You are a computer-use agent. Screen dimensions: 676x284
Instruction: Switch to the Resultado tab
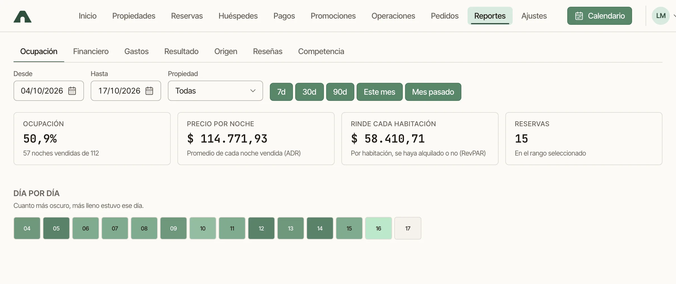(x=181, y=51)
